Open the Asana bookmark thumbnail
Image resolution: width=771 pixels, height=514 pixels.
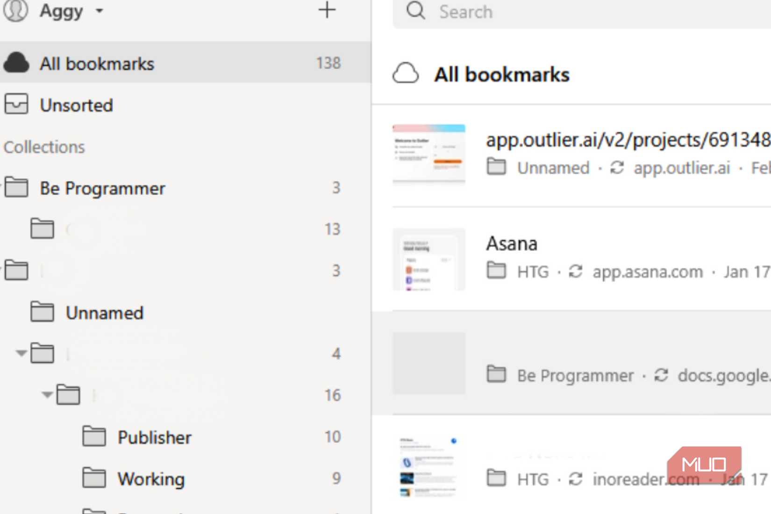[x=429, y=259]
